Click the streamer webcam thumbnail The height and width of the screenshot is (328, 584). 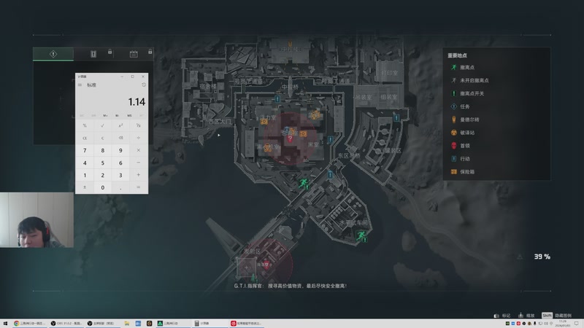click(36, 220)
